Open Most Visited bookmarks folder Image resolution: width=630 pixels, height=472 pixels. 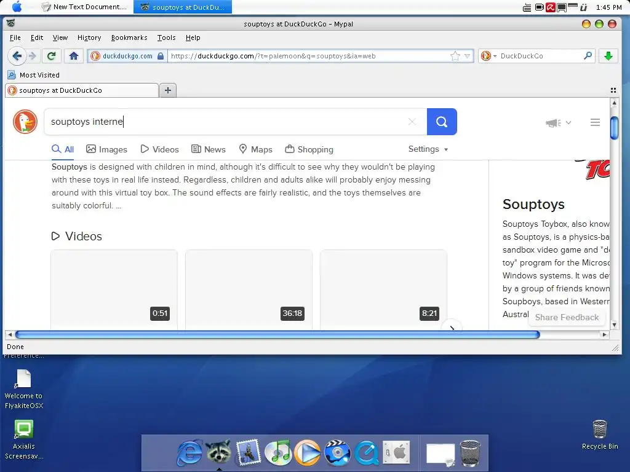[x=34, y=75]
